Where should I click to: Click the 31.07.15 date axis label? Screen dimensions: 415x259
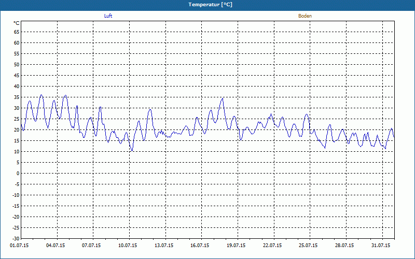[x=381, y=246]
